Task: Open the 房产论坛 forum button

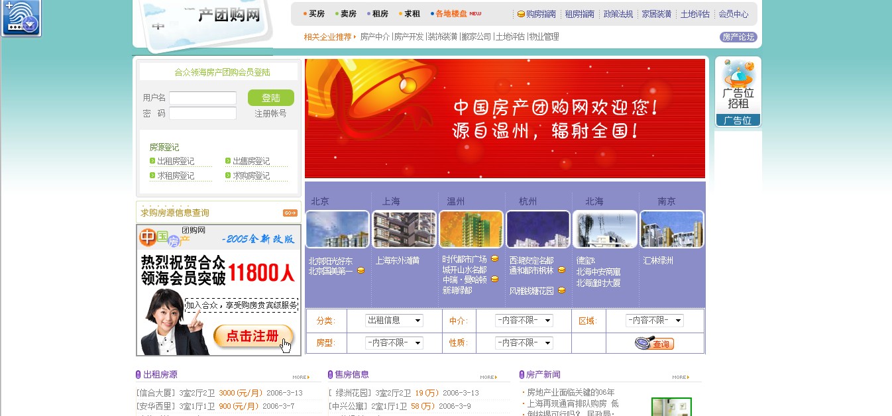Action: [738, 37]
